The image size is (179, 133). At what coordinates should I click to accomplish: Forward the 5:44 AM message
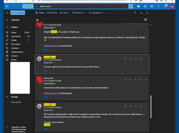point(140,106)
